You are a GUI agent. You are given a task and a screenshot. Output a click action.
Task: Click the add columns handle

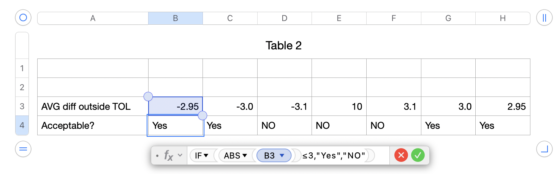point(544,18)
